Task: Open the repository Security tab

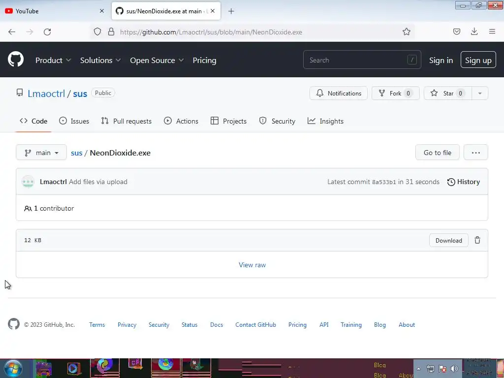Action: click(277, 121)
